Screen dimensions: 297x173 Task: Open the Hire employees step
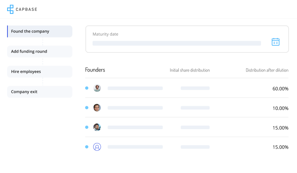coord(40,72)
